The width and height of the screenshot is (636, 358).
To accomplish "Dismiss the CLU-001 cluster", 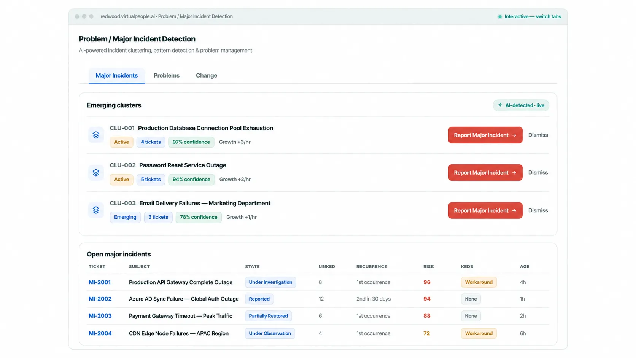I will (538, 135).
